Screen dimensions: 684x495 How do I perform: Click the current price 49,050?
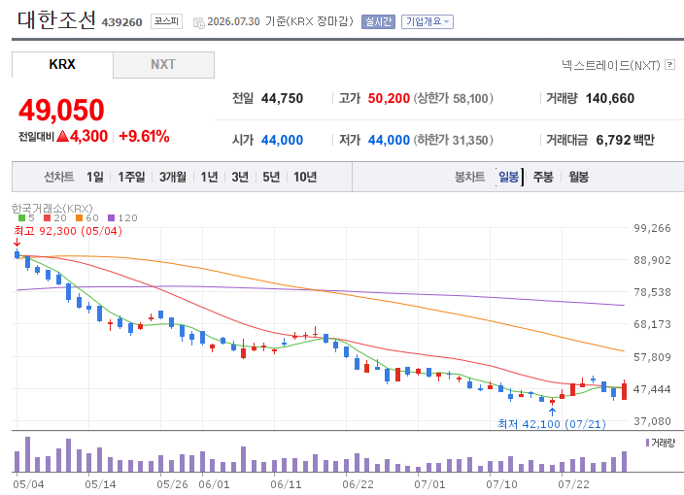pyautogui.click(x=61, y=110)
